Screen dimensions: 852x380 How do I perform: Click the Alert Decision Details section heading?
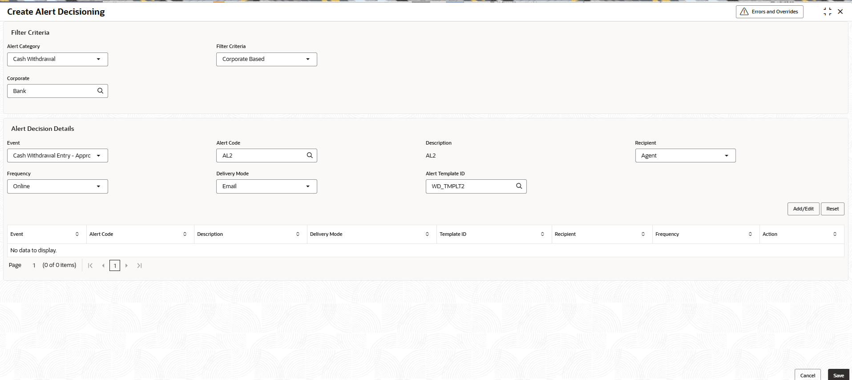click(x=43, y=129)
